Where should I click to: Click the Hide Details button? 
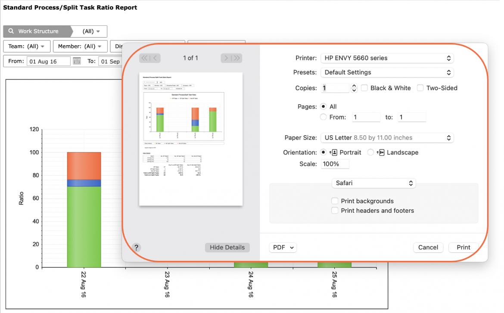coord(227,248)
